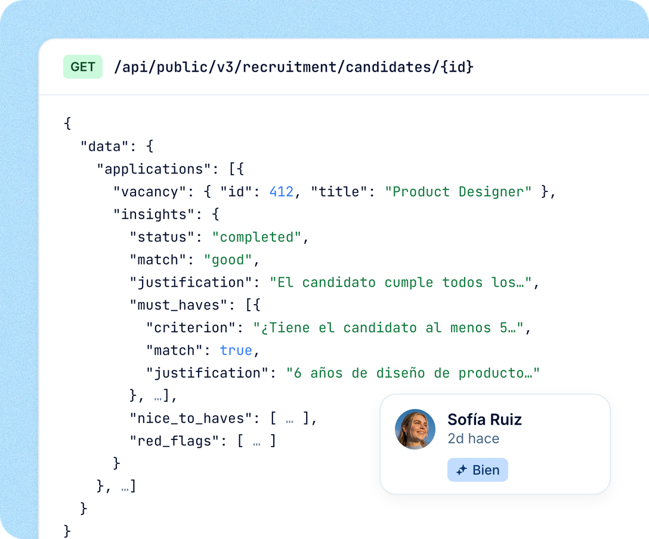The height and width of the screenshot is (539, 649).
Task: Select the "6 años de diseño de producto…" string
Action: click(413, 373)
